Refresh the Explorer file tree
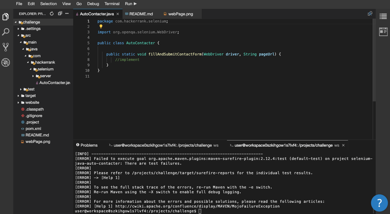390x214 pixels. 51,14
